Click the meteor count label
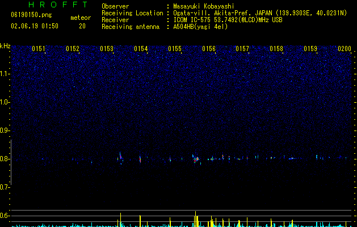 click(x=81, y=18)
